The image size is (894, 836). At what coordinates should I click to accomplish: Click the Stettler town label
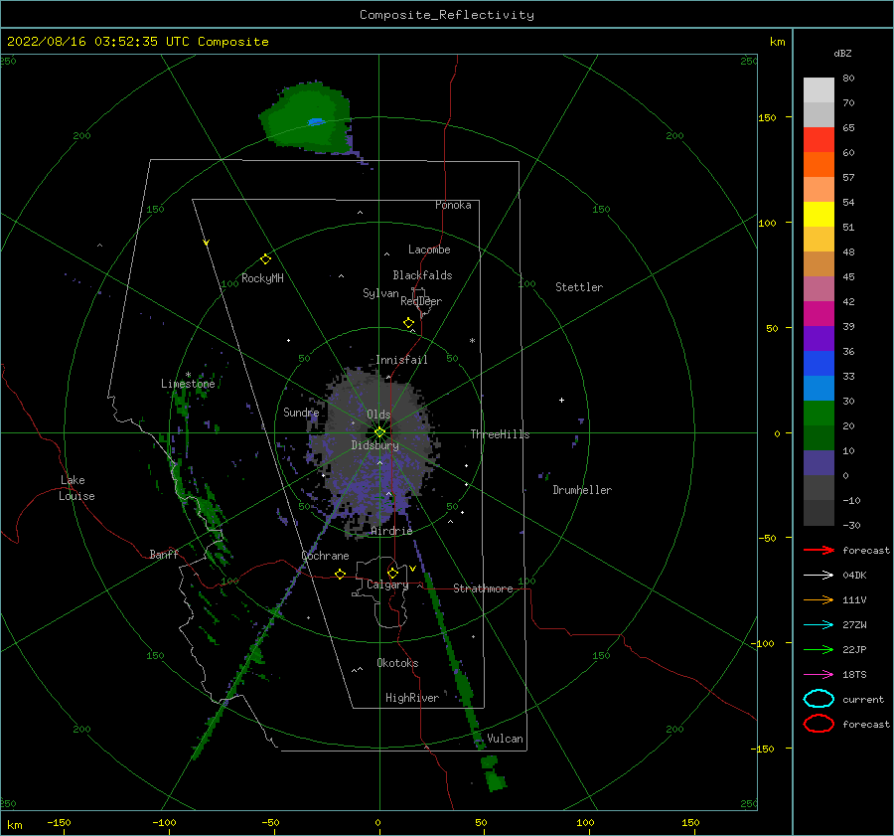coord(579,287)
